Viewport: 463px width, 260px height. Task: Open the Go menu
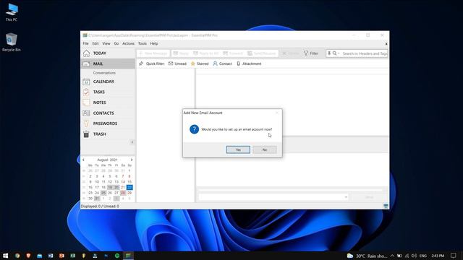coord(116,43)
